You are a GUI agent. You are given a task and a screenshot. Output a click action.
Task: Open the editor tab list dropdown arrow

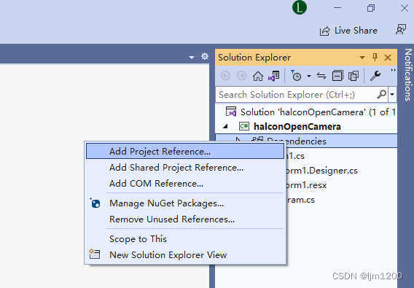tap(192, 58)
